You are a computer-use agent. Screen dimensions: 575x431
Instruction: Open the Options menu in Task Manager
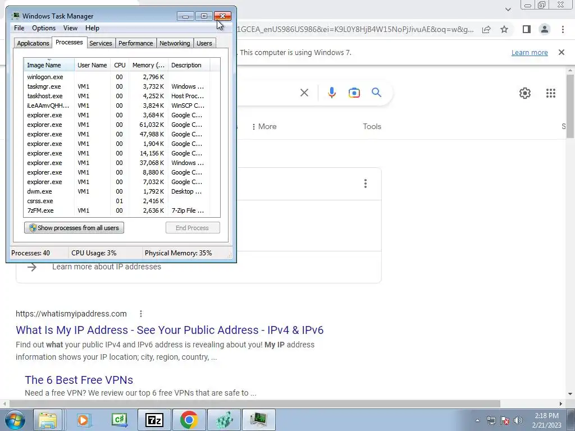(x=44, y=28)
